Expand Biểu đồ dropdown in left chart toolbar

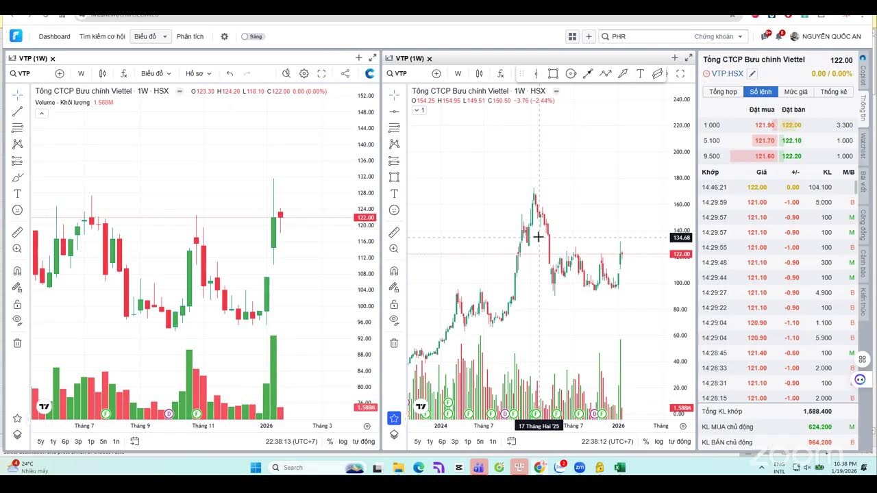click(x=156, y=73)
